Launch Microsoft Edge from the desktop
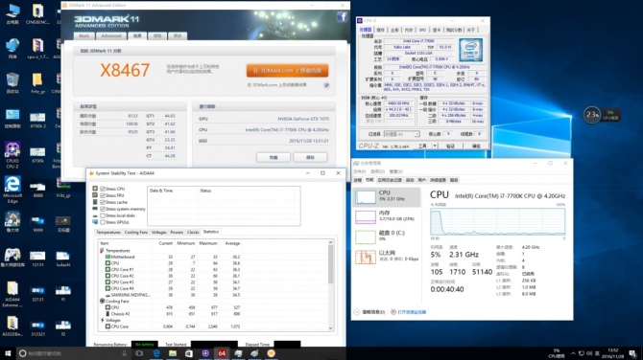The height and width of the screenshot is (360, 643). tap(12, 190)
